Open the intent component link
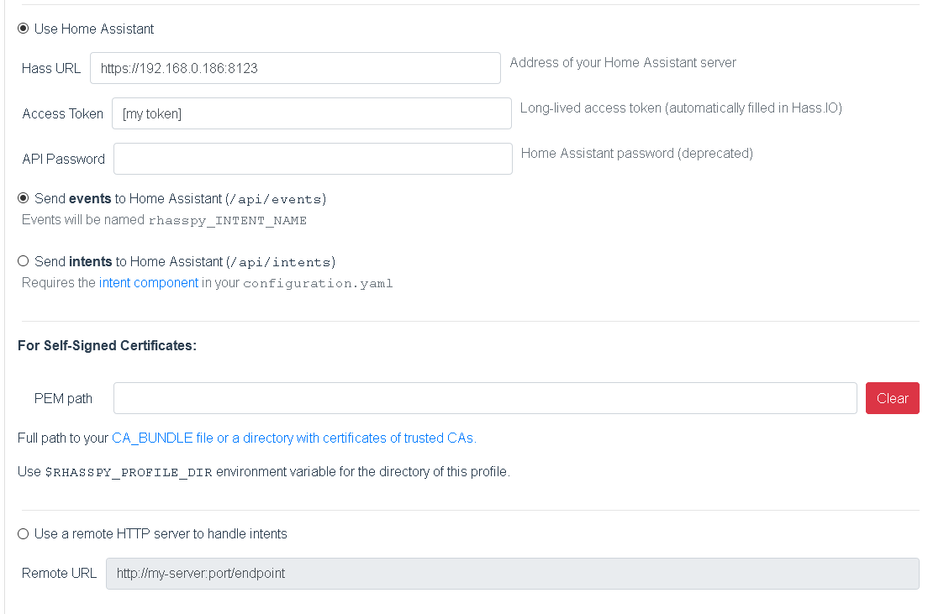 pos(149,282)
